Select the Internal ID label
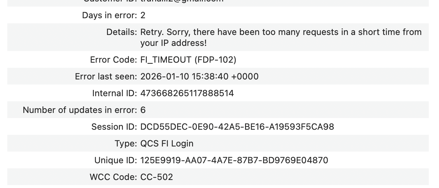 pos(115,93)
